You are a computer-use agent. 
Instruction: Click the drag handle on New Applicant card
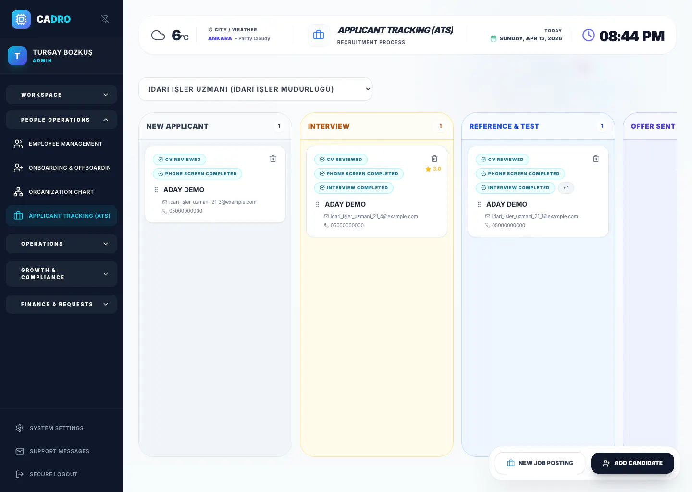(x=156, y=190)
